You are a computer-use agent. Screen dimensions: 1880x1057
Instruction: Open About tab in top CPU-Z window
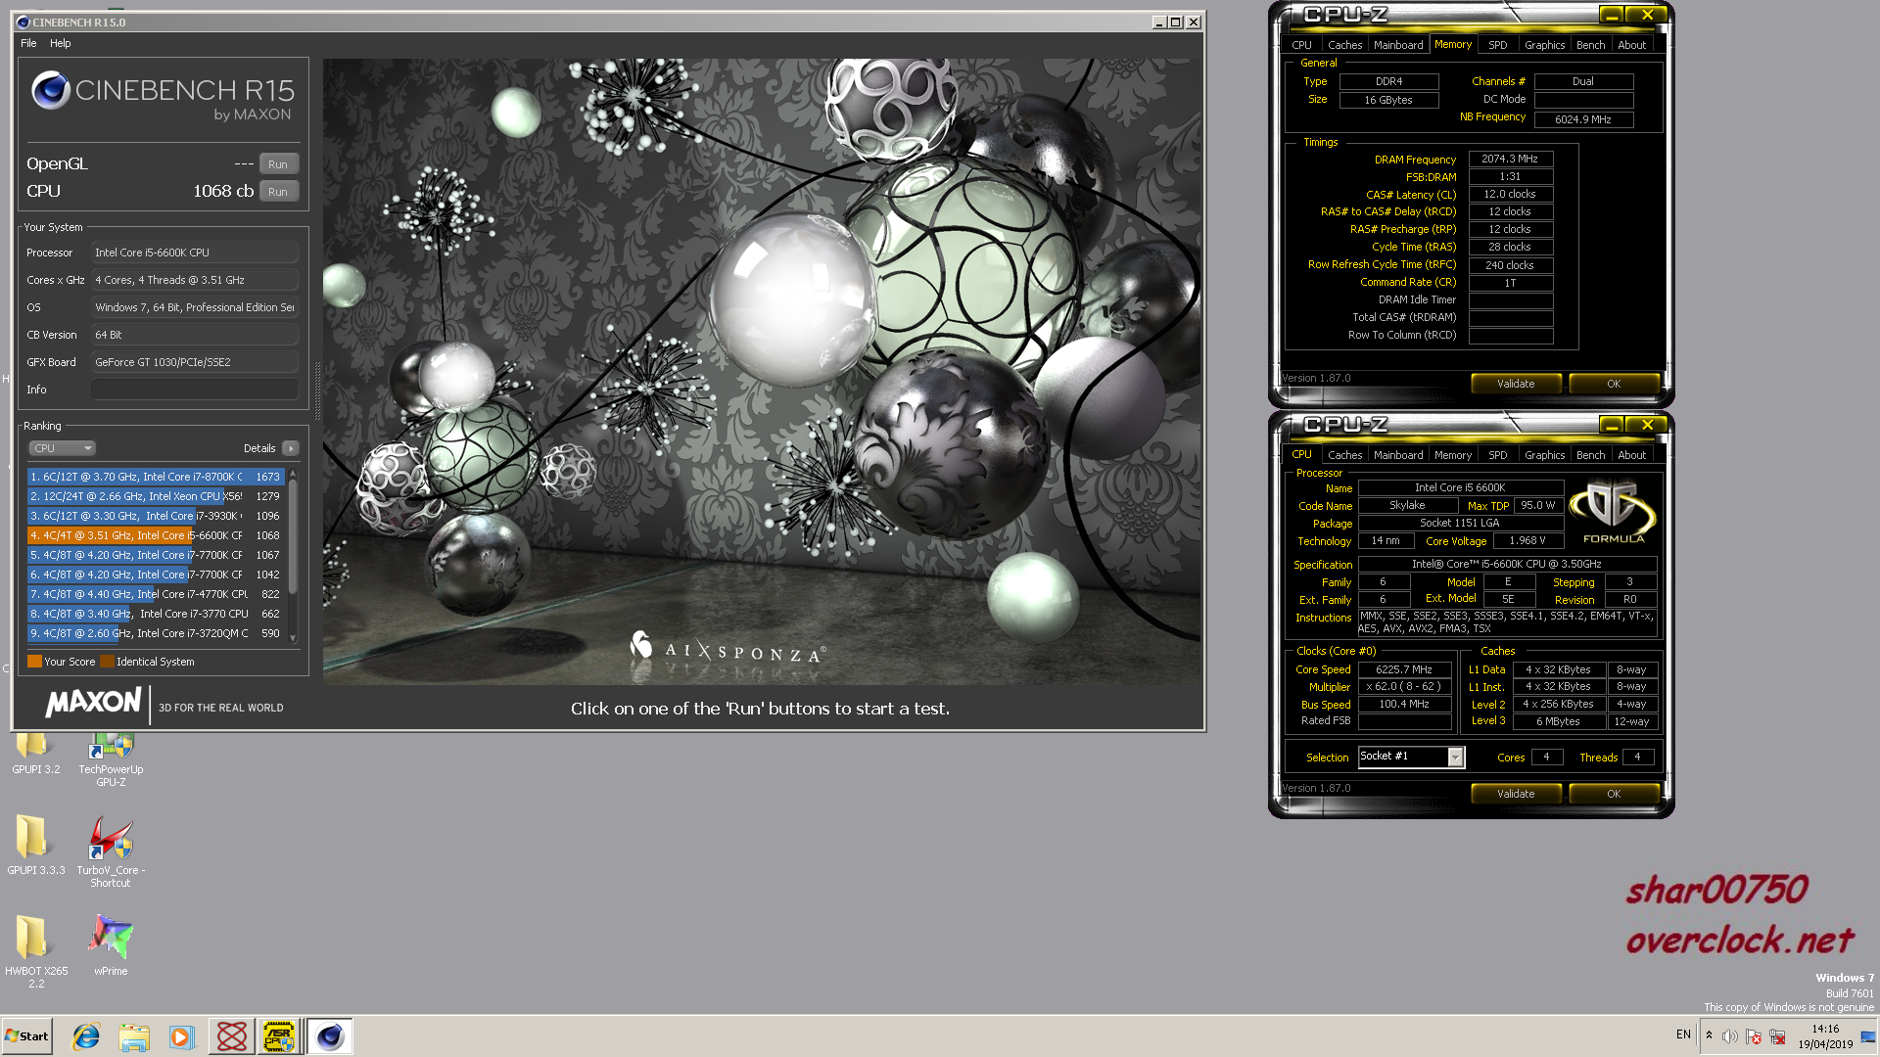[1631, 45]
